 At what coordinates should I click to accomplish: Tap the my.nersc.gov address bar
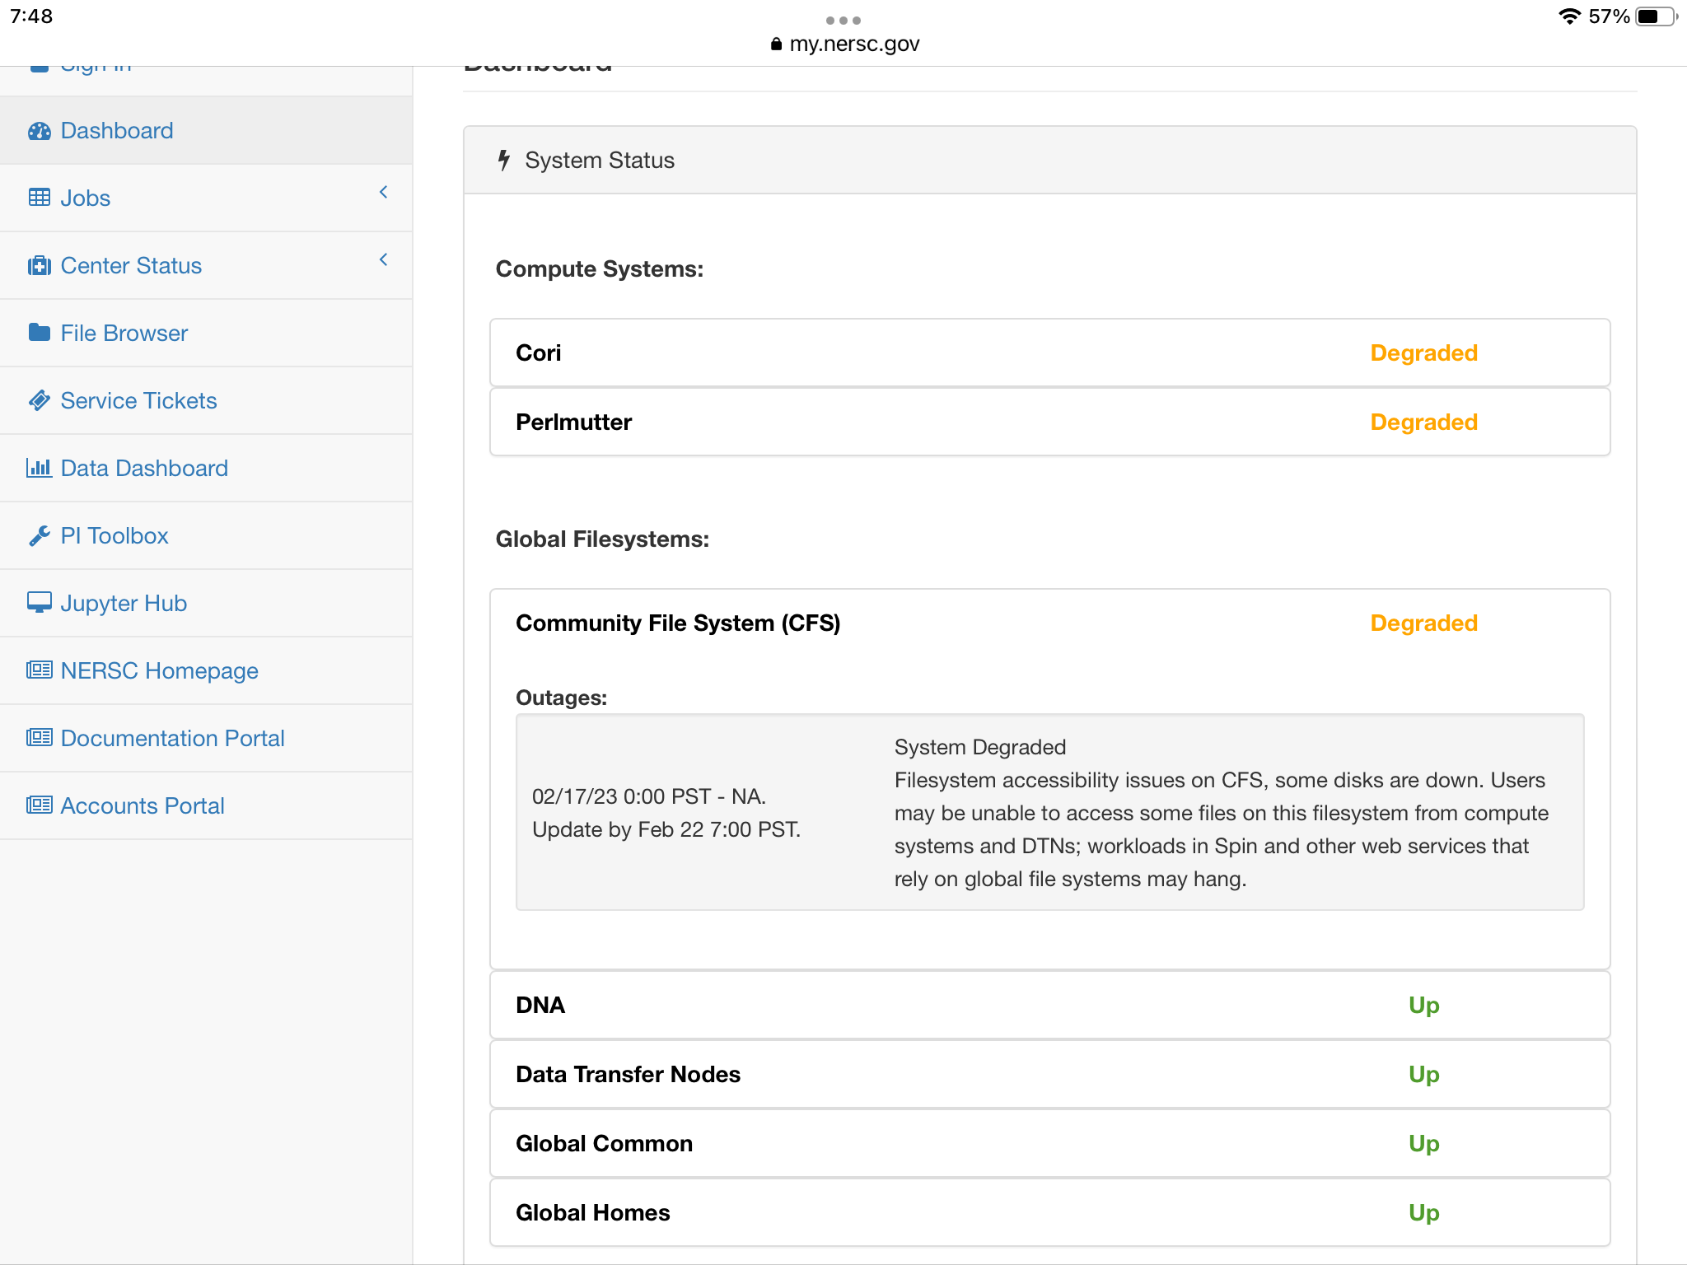point(845,44)
